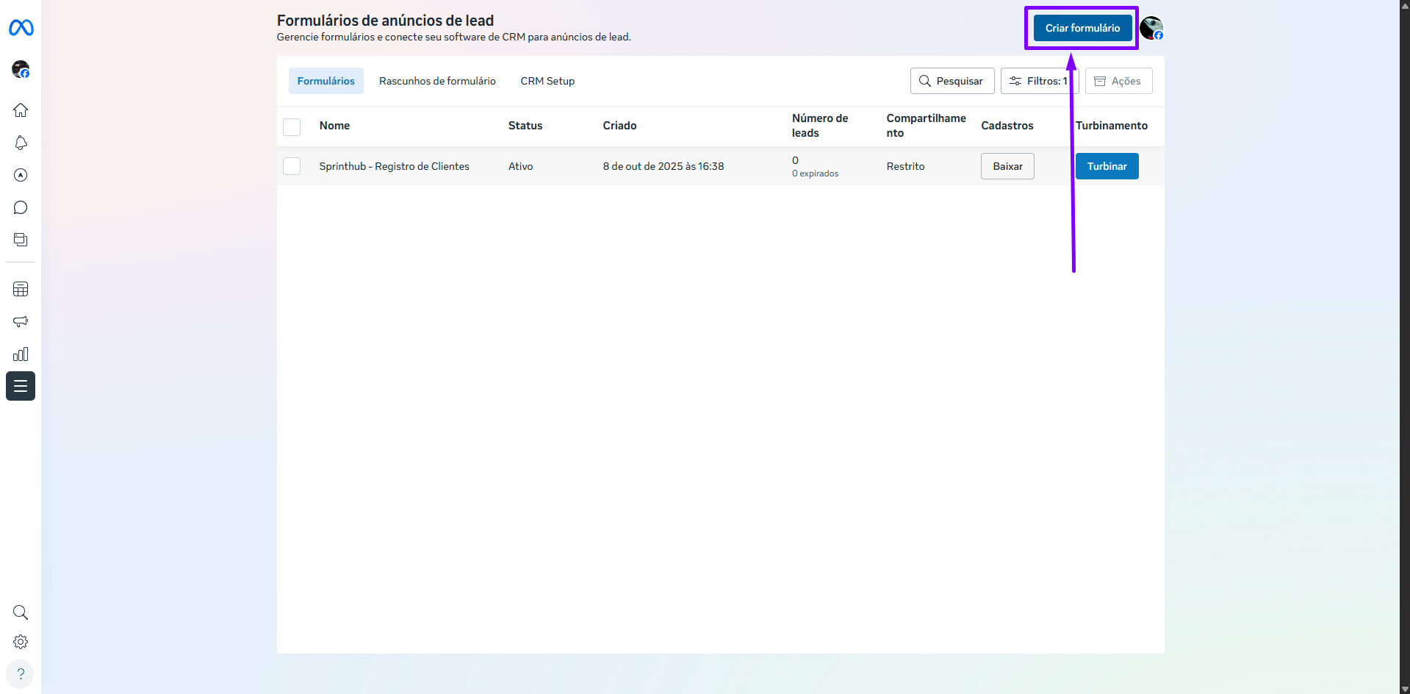1410x694 pixels.
Task: Toggle the select-all forms checkbox
Action: [292, 126]
